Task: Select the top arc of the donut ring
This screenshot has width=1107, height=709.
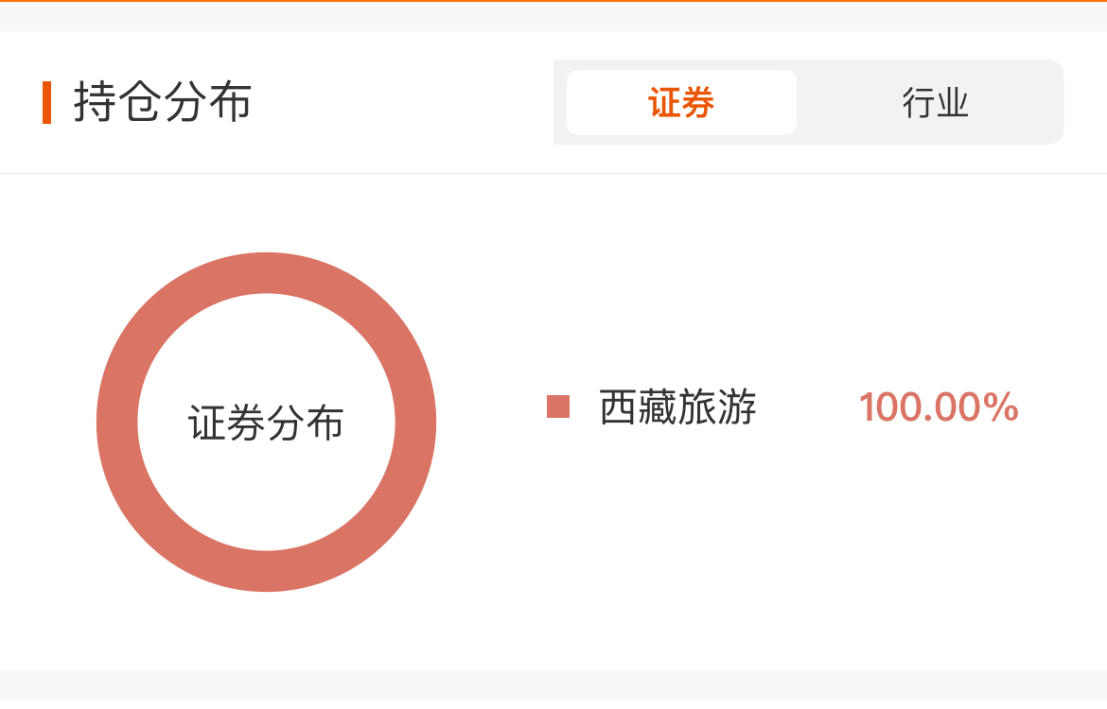Action: coord(266,272)
